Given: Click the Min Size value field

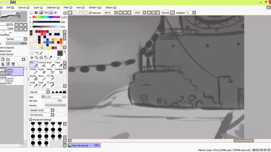Looking at the screenshot, I should [x=54, y=100].
